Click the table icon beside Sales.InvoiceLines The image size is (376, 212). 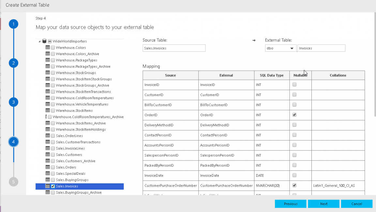(48, 148)
